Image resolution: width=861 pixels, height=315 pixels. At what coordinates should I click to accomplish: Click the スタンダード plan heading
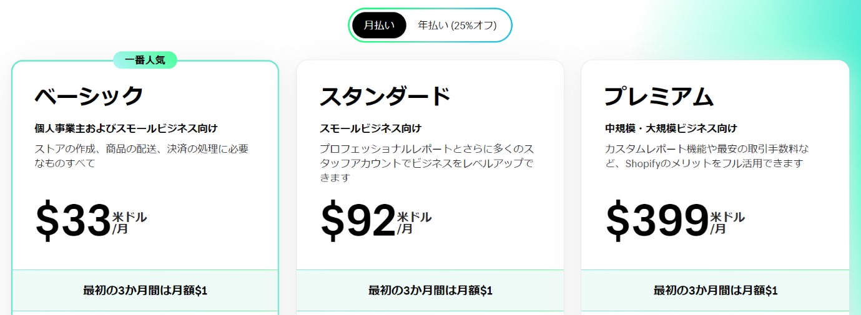pyautogui.click(x=385, y=97)
